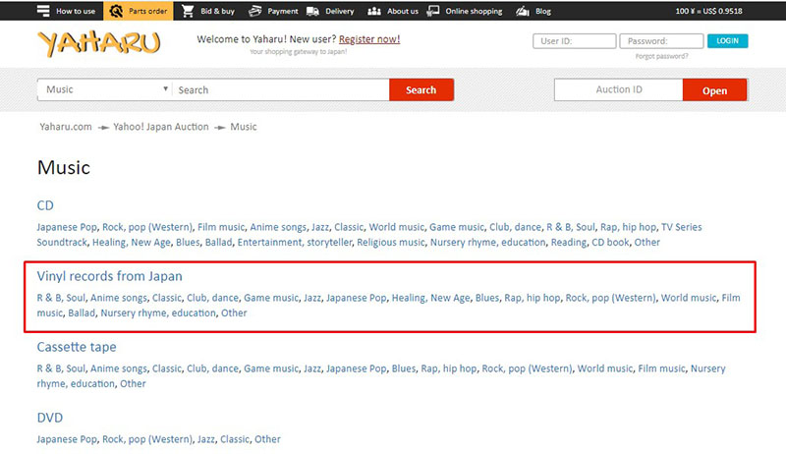Click Jazz under Vinyl records

(312, 298)
